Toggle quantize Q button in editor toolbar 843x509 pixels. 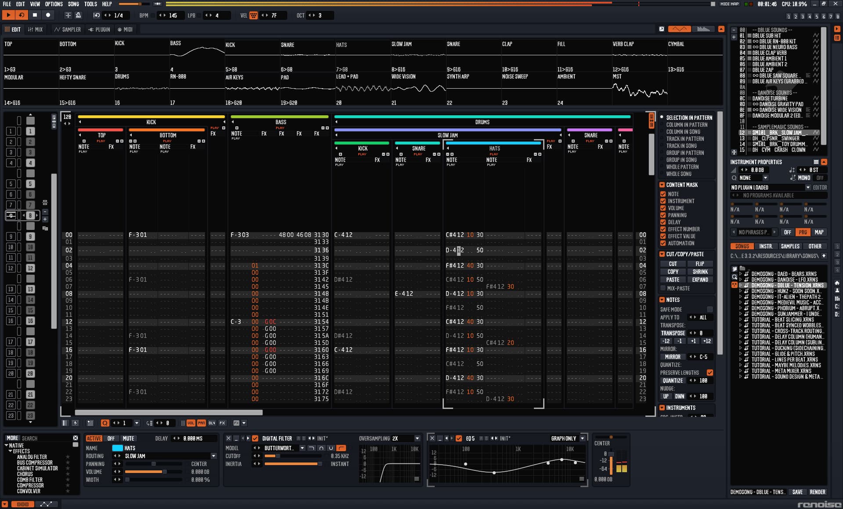tap(105, 423)
